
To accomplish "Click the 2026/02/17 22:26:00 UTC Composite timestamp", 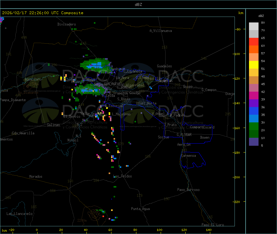I will [42, 13].
